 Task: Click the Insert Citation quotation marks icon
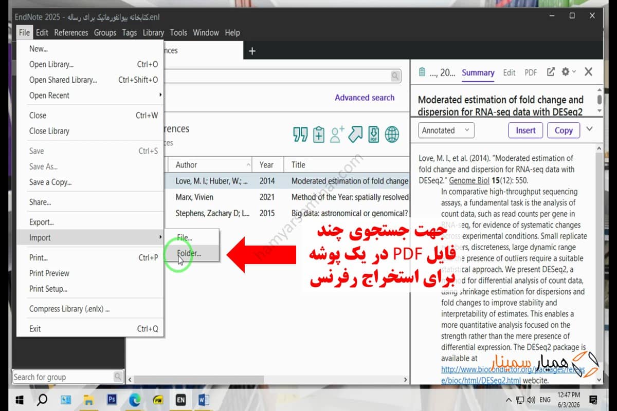pos(300,135)
